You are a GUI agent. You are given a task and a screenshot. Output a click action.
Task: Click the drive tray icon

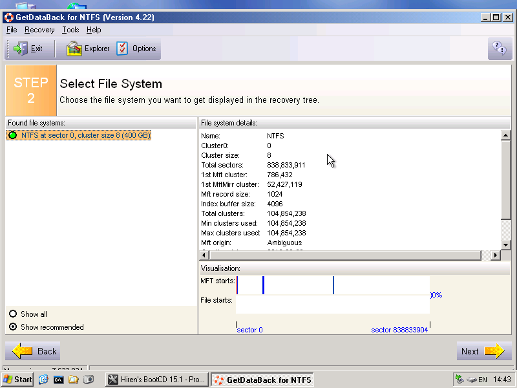472,380
